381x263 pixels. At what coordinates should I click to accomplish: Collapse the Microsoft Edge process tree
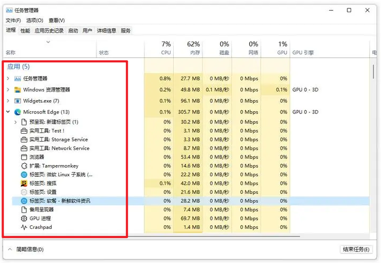point(8,112)
